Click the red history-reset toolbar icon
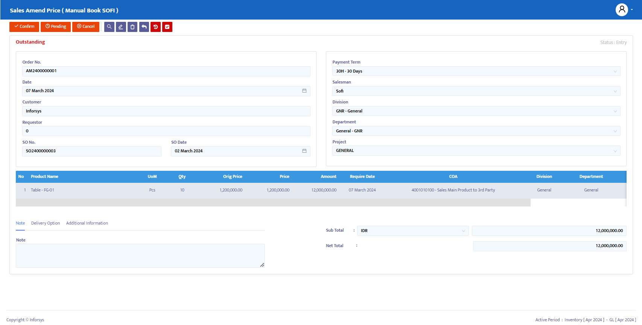This screenshot has height=325, width=642. [155, 27]
